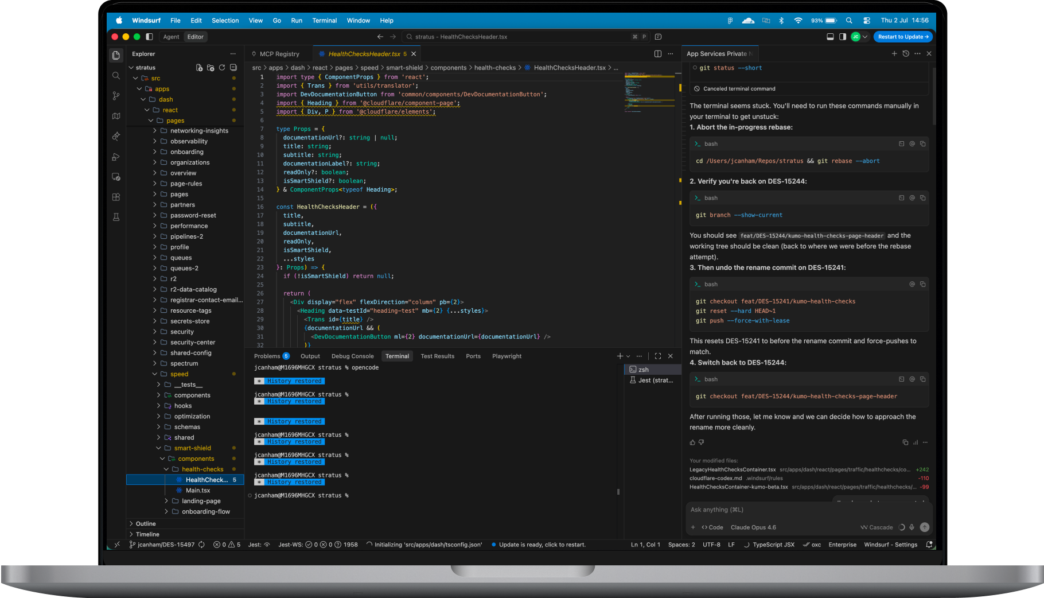Switch to Agent mode
The image size is (1044, 598).
pos(171,37)
